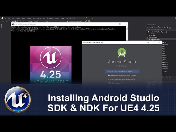Open the Local Windows Debugger dropdown arrow
176x132 pixels.
pyautogui.click(x=83, y=21)
